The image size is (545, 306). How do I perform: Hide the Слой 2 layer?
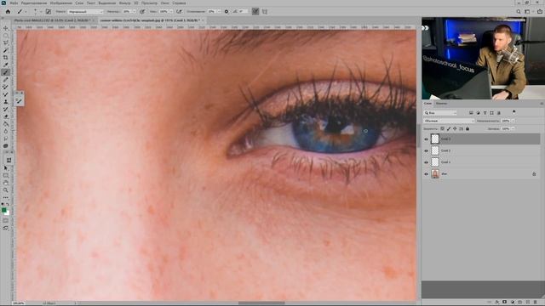[426, 150]
